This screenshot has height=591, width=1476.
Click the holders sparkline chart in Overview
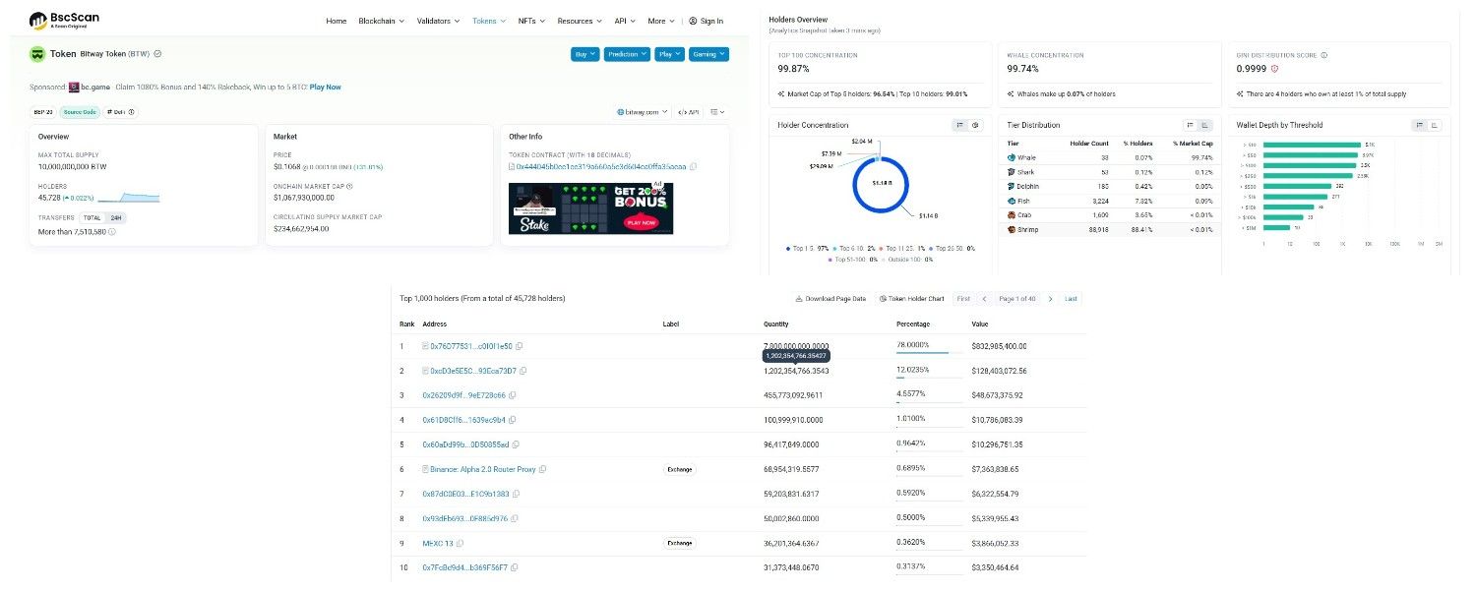point(128,198)
